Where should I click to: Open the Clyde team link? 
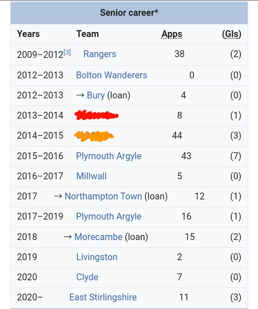[x=87, y=277]
